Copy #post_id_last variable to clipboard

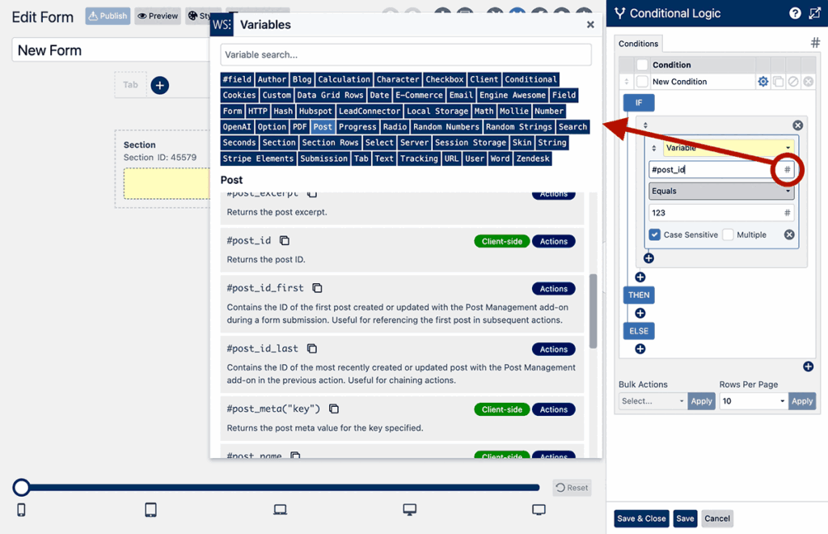[312, 349]
